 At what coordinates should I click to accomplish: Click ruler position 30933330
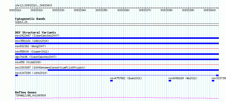[x=58, y=10]
